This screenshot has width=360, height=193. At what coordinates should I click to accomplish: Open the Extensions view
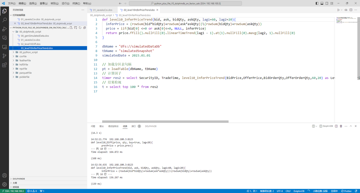tap(4, 65)
